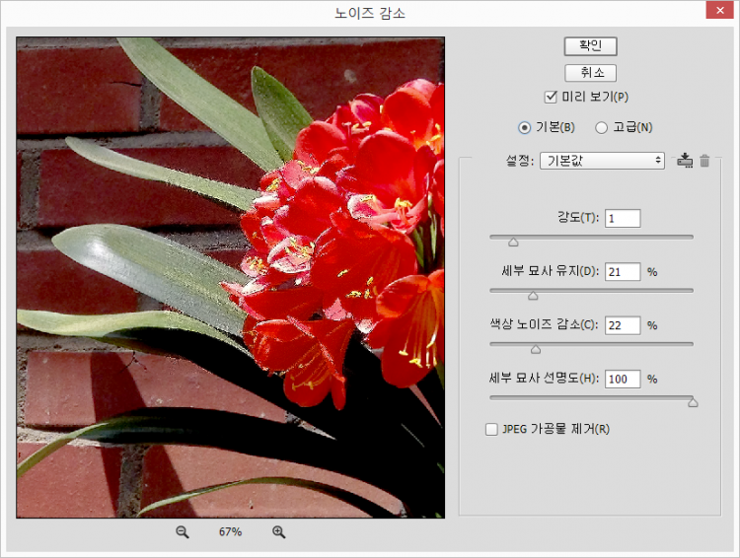Click the zoom in magnifier icon
Viewport: 740px width, 558px height.
(278, 532)
